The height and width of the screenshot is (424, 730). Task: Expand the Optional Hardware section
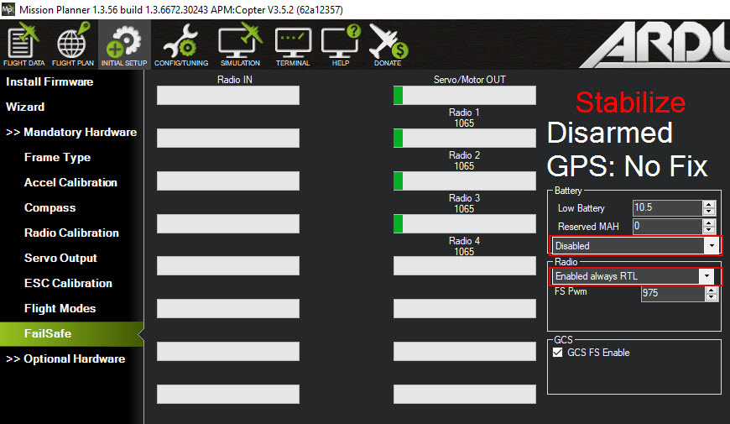65,359
